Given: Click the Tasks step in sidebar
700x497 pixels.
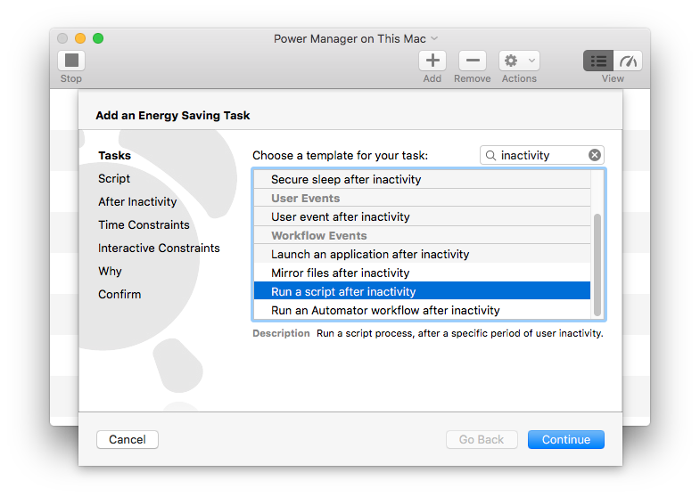Looking at the screenshot, I should 115,156.
